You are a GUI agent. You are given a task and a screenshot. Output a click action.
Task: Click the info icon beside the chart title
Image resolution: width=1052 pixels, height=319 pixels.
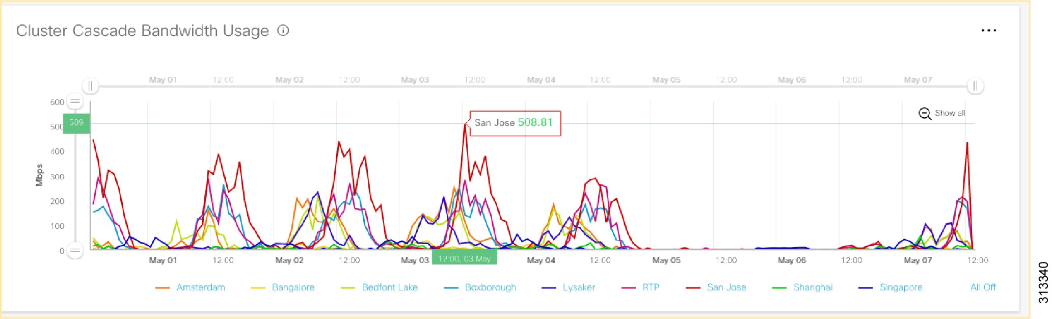coord(283,31)
